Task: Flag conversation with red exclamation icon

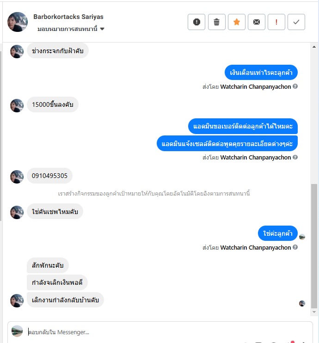Action: (x=276, y=22)
